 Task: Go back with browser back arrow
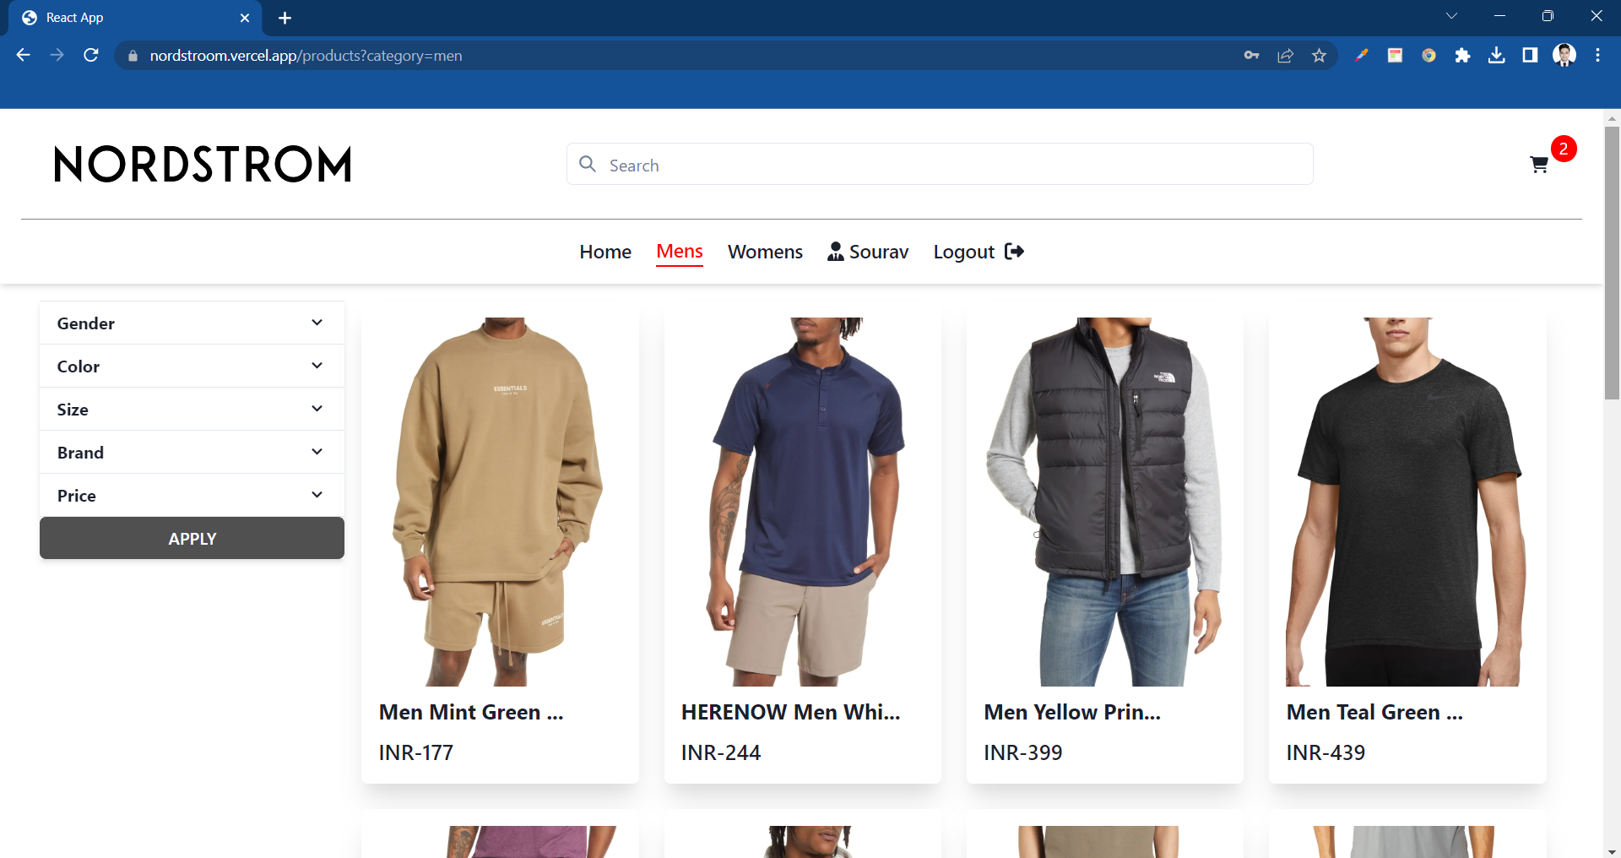click(23, 55)
